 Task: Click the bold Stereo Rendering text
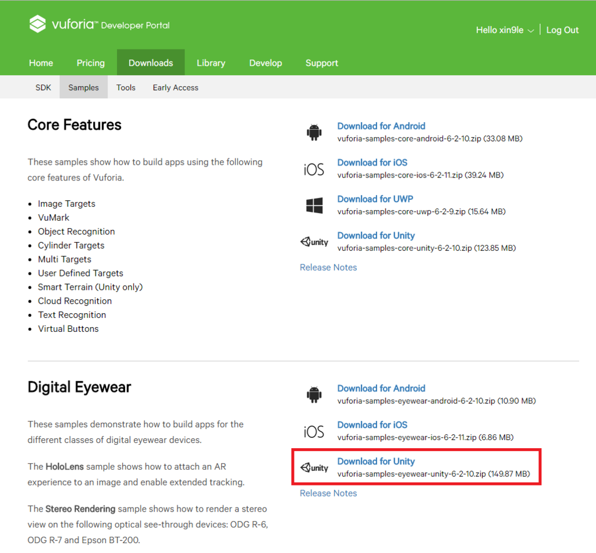click(x=80, y=509)
